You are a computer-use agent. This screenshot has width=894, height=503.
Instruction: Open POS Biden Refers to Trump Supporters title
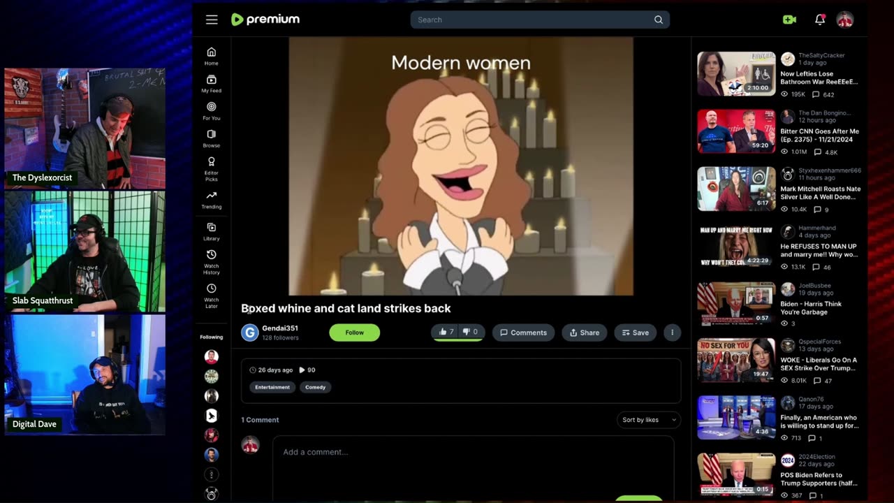pyautogui.click(x=819, y=479)
